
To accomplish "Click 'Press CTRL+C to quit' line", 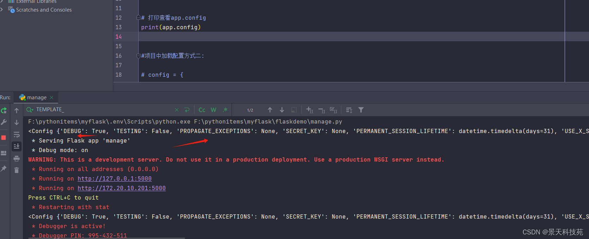I will point(64,198).
